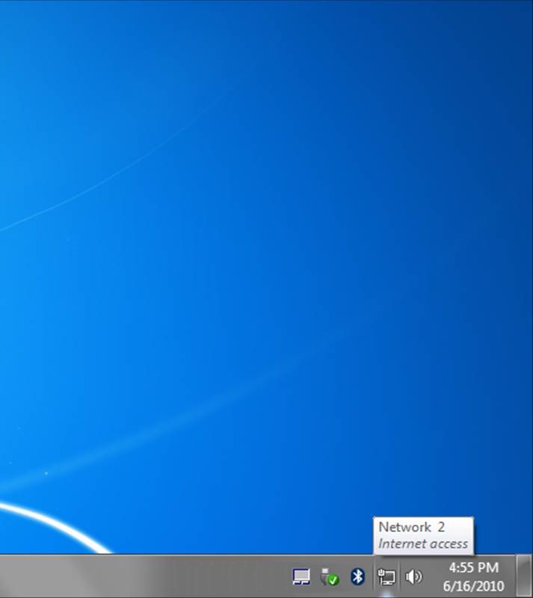
Task: Open the 4:55 PM clock calendar
Action: tap(473, 576)
